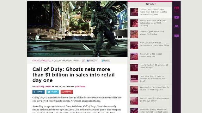The image size is (202, 113).
Task: Open Forza 5 launch trailer story
Action: (154, 100)
